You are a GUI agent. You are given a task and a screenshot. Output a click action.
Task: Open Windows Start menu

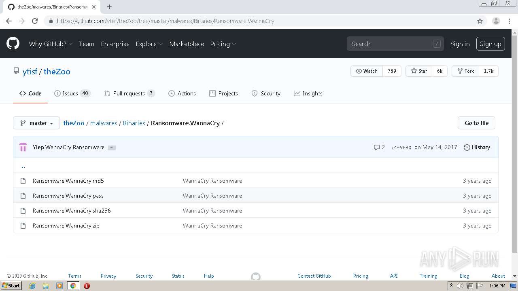(11, 286)
